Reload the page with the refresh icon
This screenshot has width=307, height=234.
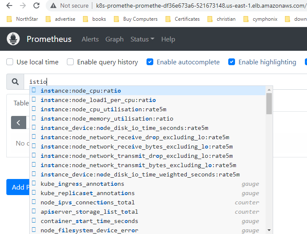coord(36,6)
